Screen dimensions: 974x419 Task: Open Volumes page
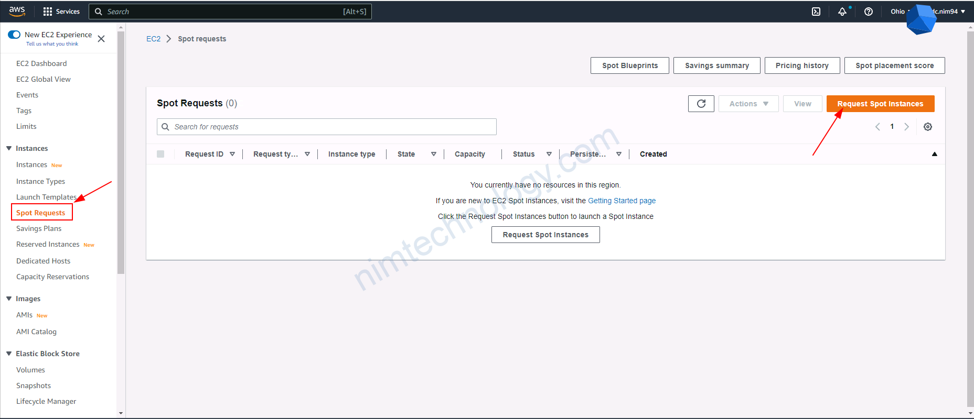[x=30, y=370]
